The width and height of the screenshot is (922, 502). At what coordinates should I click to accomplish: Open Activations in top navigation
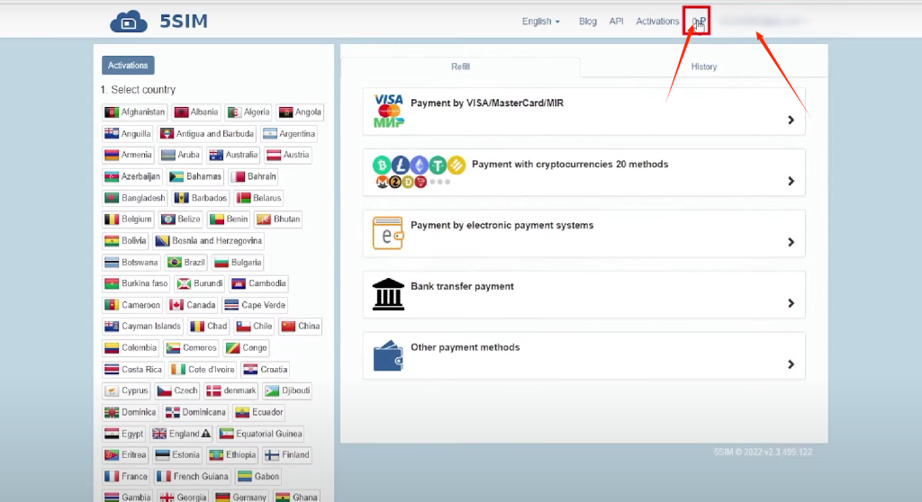click(657, 22)
